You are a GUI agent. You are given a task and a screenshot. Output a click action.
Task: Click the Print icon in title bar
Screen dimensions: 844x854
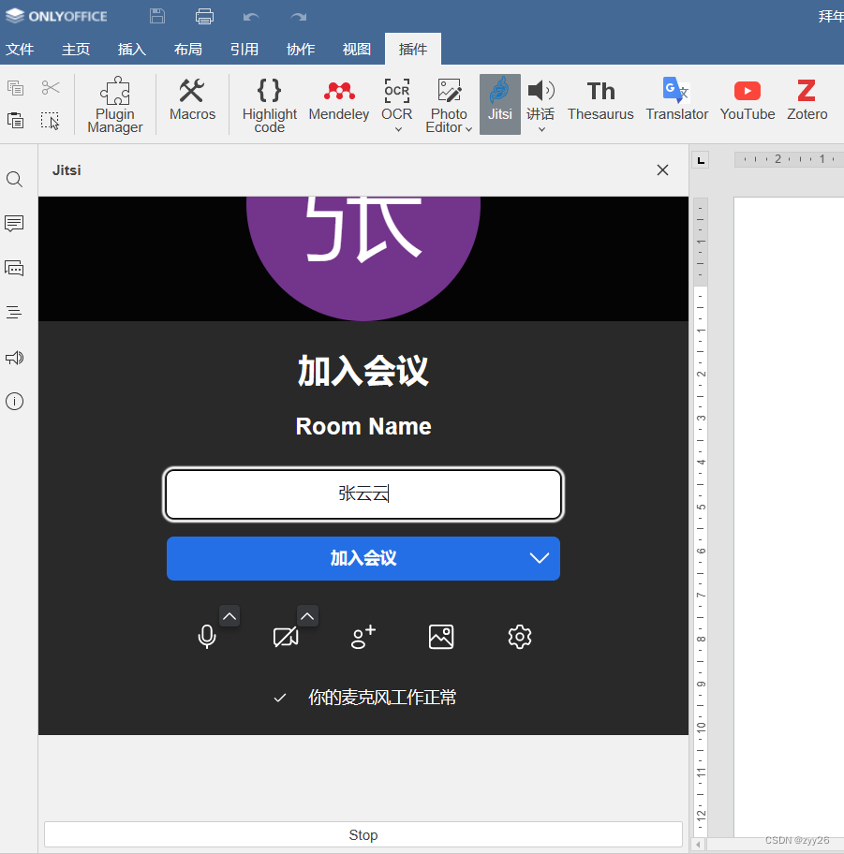(x=204, y=16)
